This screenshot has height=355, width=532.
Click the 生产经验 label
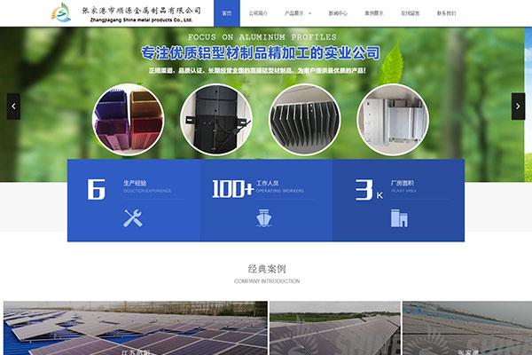pyautogui.click(x=135, y=183)
